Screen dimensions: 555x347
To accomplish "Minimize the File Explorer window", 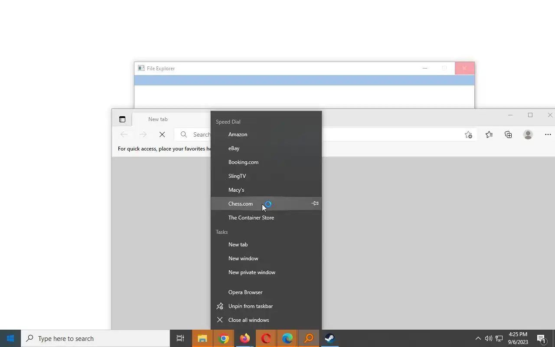I will [x=425, y=68].
